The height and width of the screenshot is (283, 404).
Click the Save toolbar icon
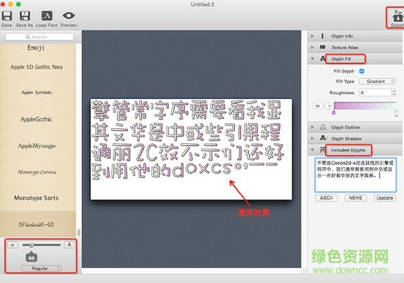coord(7,16)
